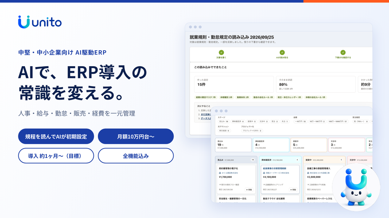
Task: Click the ¥2,800,000 amount on 設備工事 card
Action: [314, 177]
